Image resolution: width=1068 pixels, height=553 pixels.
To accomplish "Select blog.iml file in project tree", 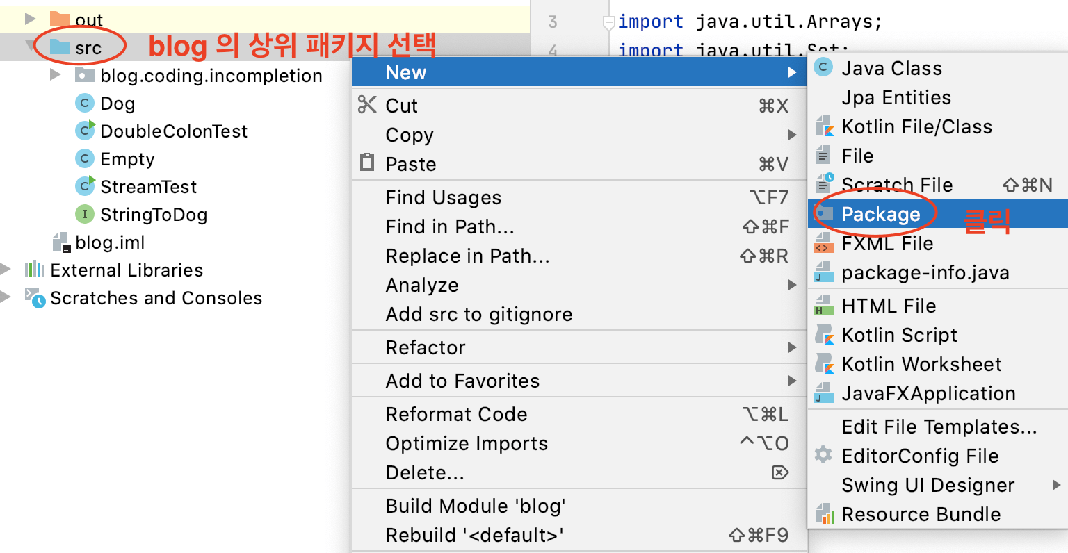I will tap(110, 242).
